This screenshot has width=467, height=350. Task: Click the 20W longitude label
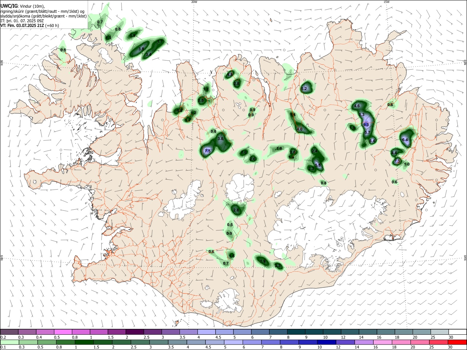coord(194,2)
